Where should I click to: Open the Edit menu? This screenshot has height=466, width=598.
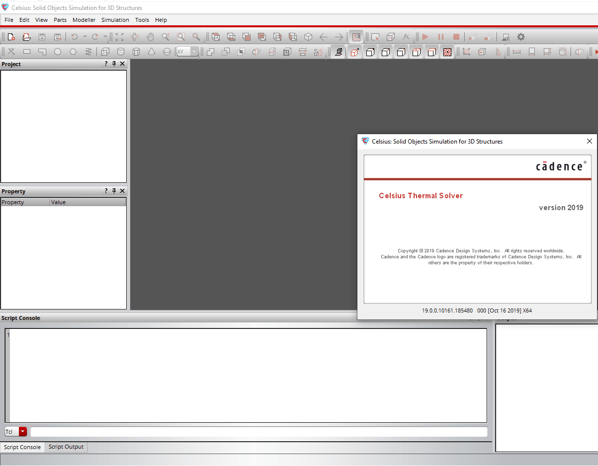[24, 20]
